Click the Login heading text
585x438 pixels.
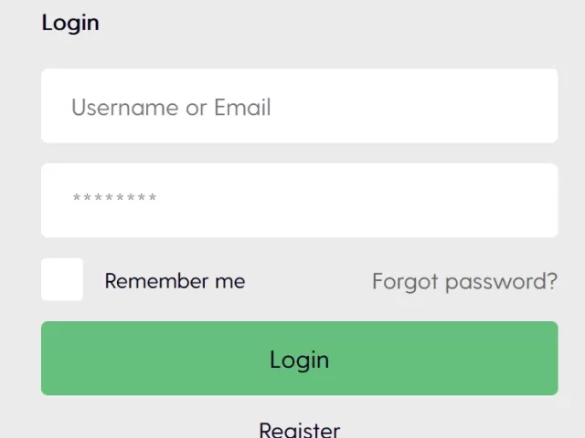pyautogui.click(x=70, y=23)
